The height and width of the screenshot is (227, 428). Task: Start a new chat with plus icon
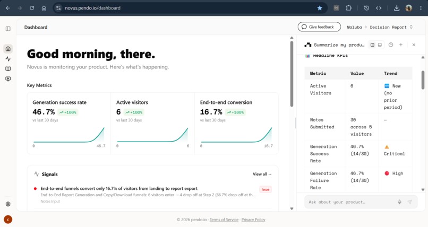(401, 45)
